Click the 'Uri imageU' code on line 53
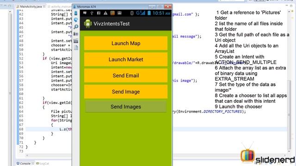Viewport: 296px width, 166px height. (x=62, y=63)
